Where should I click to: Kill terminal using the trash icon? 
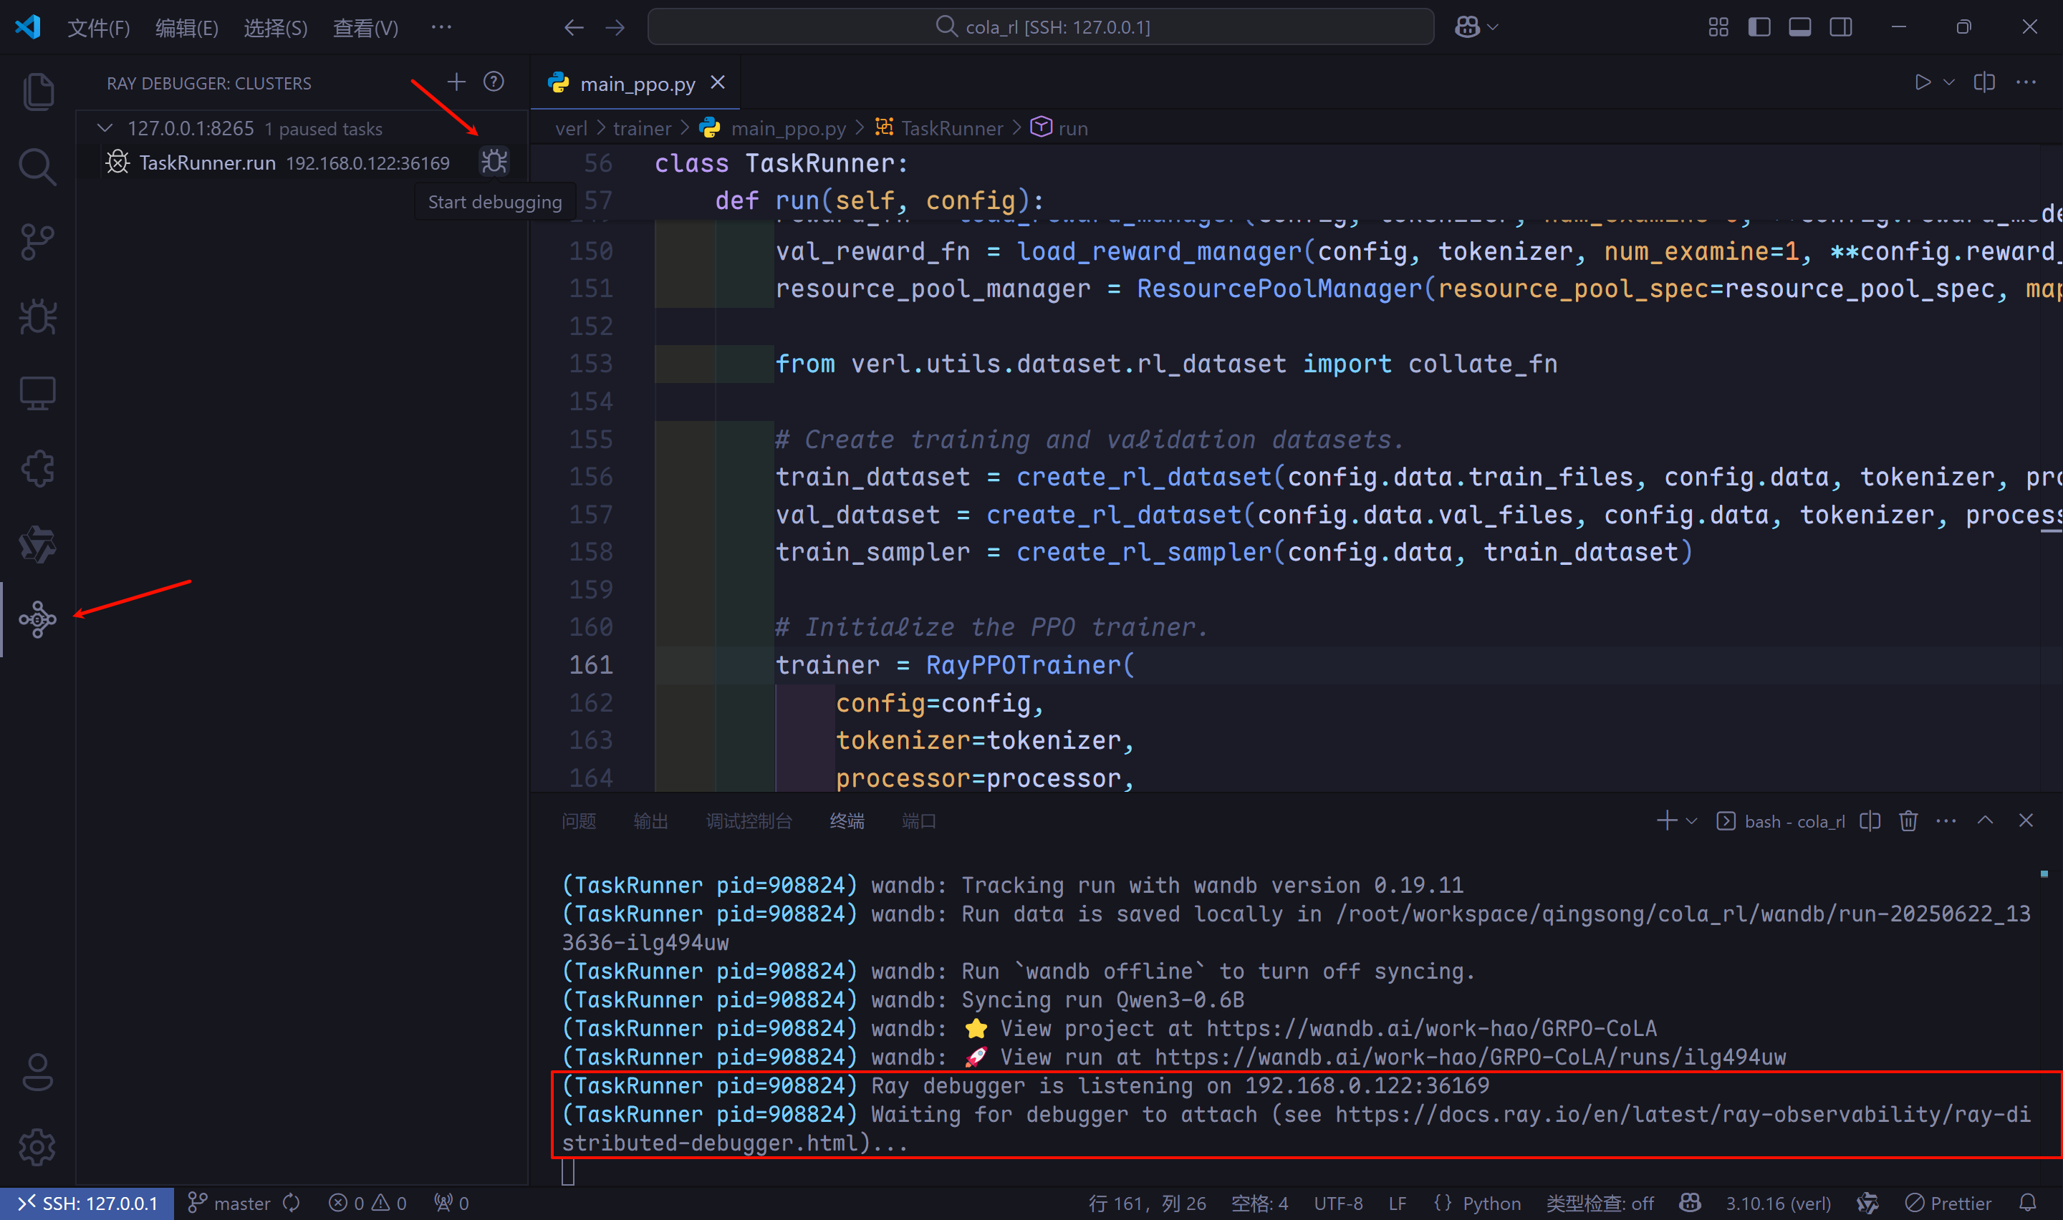(1908, 820)
